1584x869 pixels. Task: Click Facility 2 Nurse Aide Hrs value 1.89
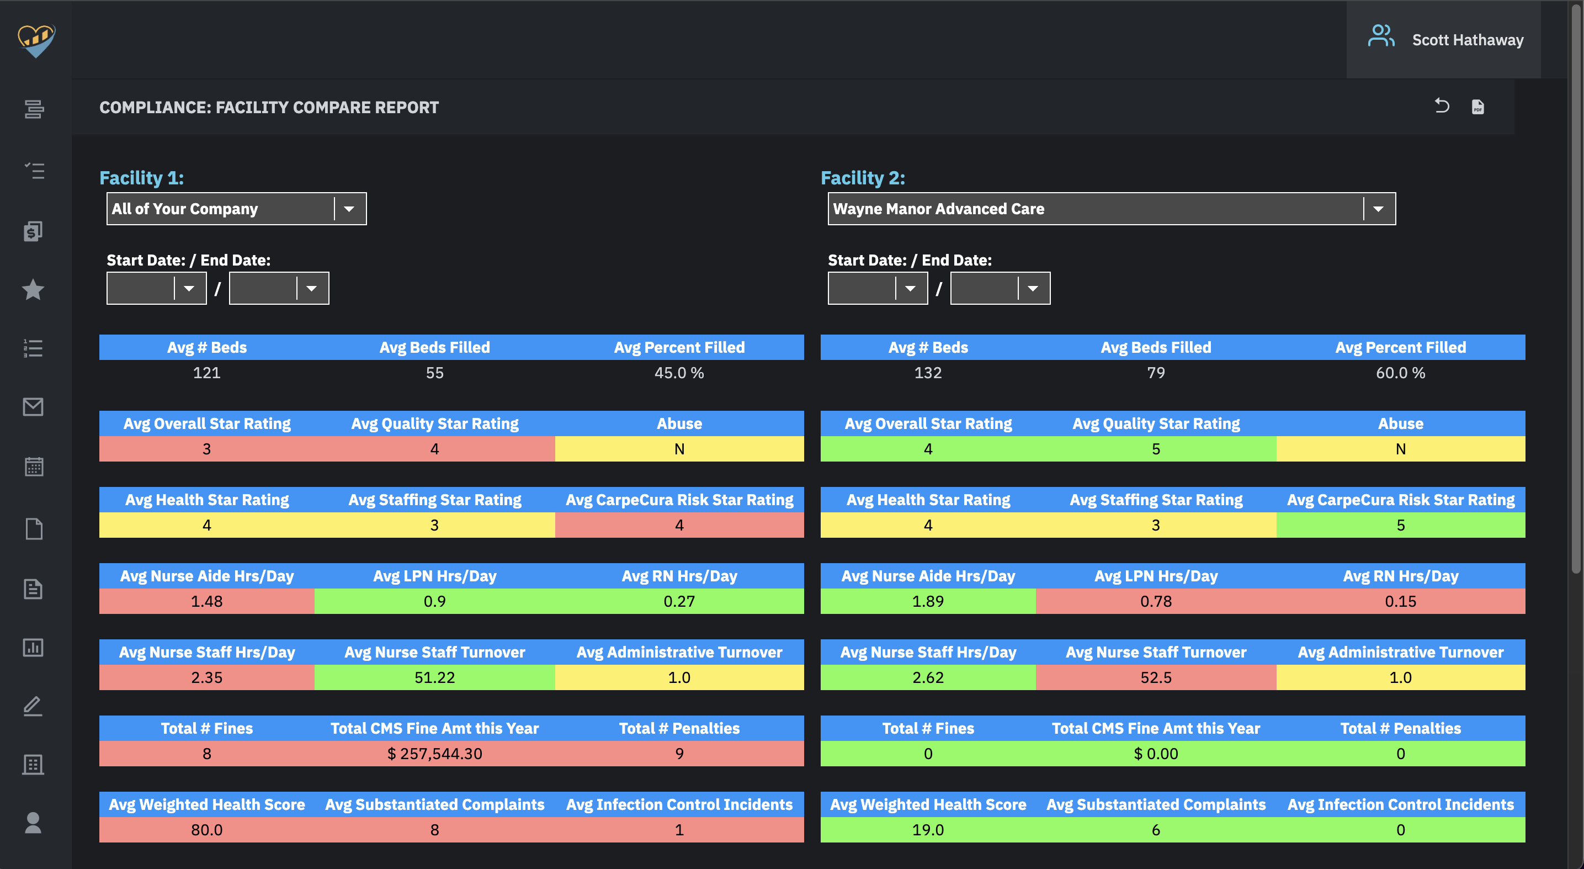(x=928, y=601)
